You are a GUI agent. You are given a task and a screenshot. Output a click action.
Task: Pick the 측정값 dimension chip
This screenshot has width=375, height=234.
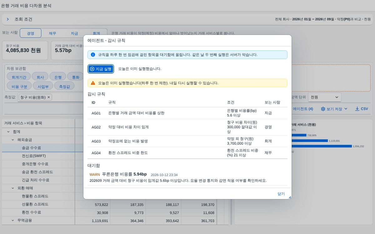tap(64, 86)
